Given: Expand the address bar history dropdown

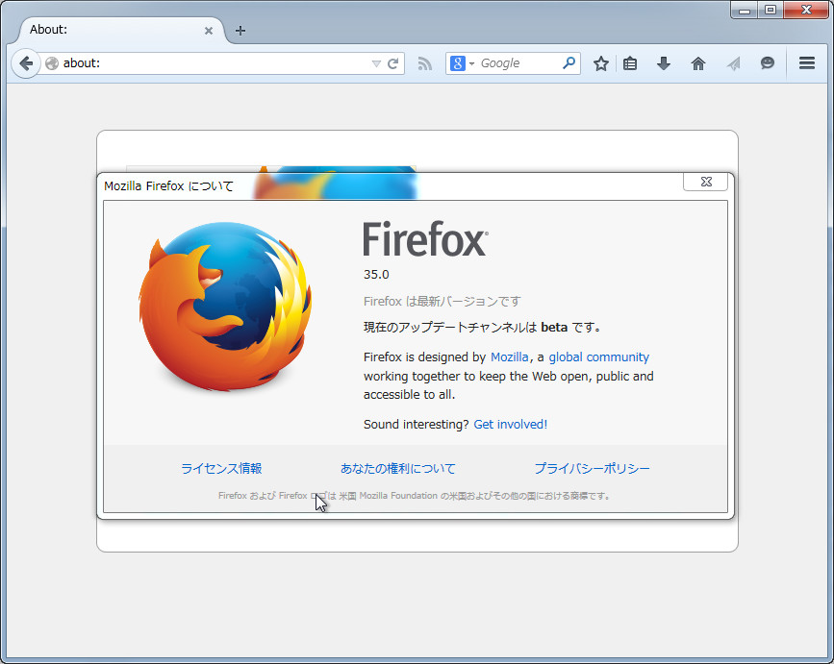Looking at the screenshot, I should pos(377,62).
